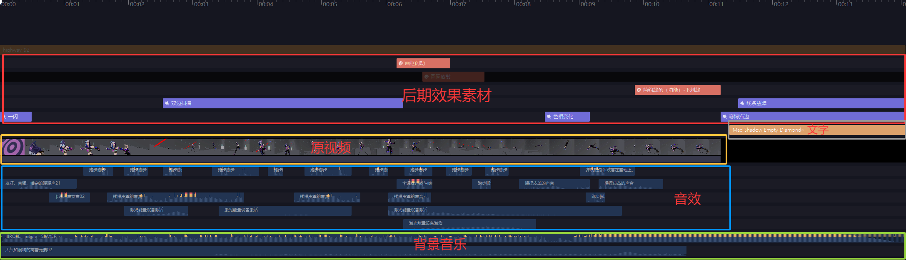This screenshot has height=260, width=906.
Task: Select the 一闪 effect clip
Action: coord(17,117)
